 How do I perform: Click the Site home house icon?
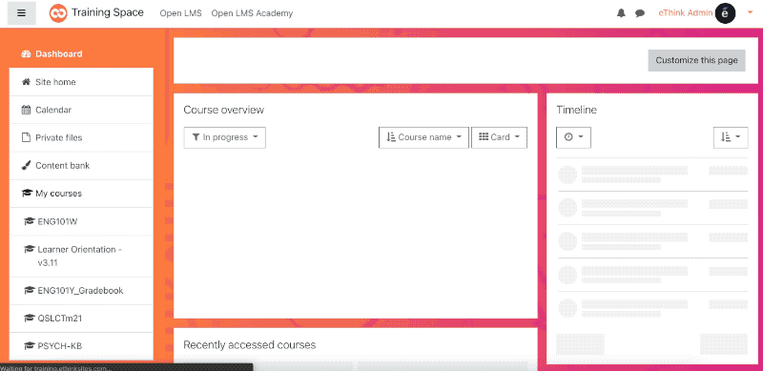(x=27, y=82)
